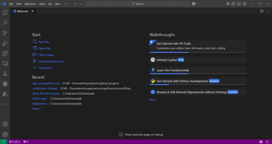Click the Connect to link
Image resolution: width=272 pixels, height=144 pixels.
pos(46,68)
